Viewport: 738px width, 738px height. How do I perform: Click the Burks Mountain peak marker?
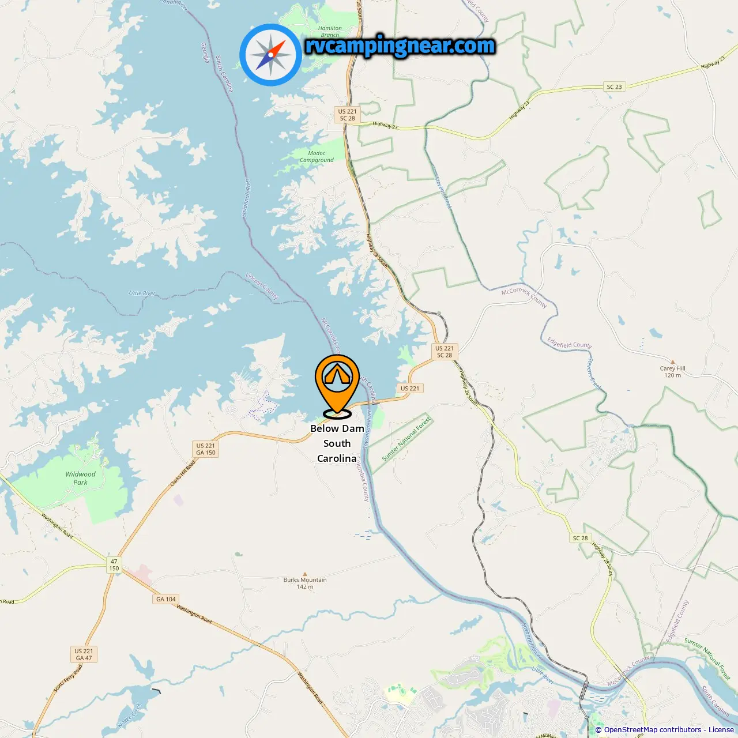[x=305, y=574]
